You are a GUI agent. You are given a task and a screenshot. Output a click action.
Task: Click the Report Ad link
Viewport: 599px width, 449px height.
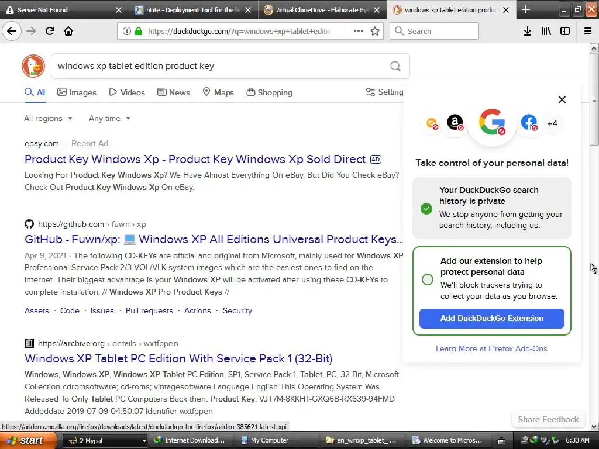click(89, 144)
